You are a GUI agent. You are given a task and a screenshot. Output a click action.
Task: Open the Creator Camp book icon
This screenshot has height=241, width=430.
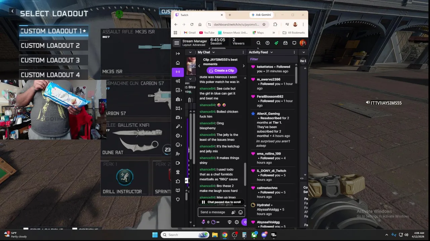pos(178,190)
